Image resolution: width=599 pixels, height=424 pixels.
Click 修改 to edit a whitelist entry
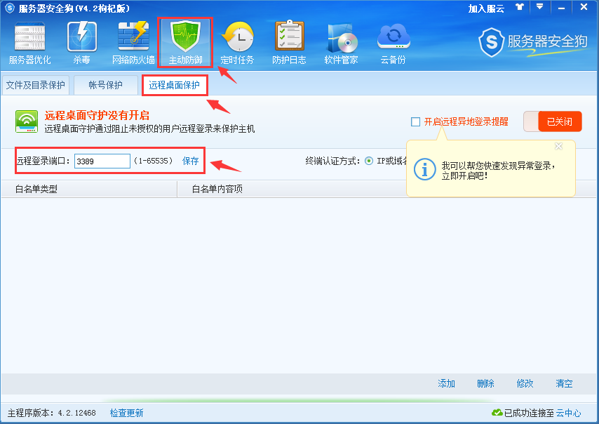[525, 383]
